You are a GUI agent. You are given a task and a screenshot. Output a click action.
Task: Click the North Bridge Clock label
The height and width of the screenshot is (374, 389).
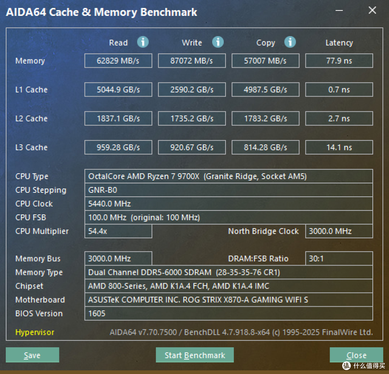(x=263, y=231)
